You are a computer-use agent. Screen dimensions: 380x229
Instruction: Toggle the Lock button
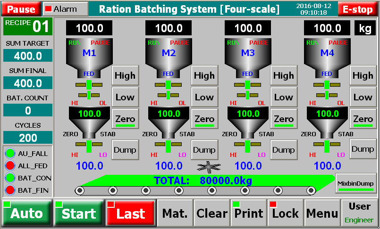tap(285, 213)
